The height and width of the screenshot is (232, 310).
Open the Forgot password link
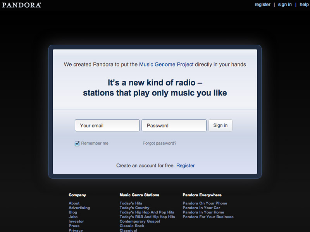coord(159,143)
